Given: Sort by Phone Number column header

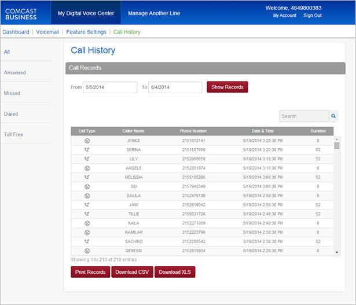Looking at the screenshot, I should pos(193,131).
